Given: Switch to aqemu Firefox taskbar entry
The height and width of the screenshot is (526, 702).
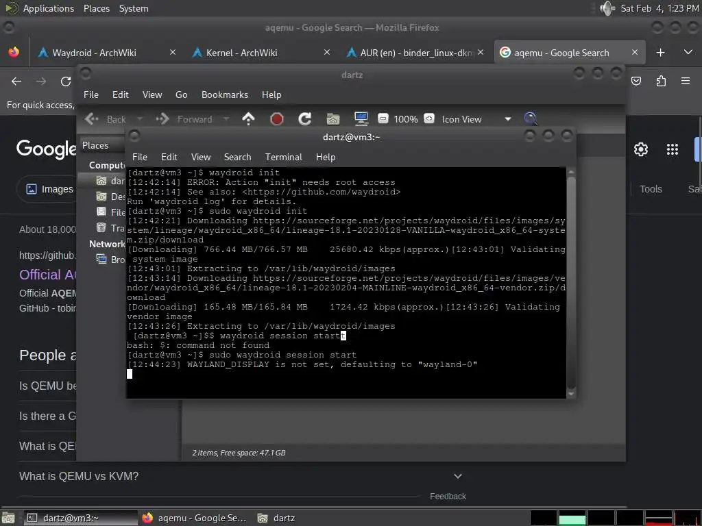Looking at the screenshot, I should 194,518.
